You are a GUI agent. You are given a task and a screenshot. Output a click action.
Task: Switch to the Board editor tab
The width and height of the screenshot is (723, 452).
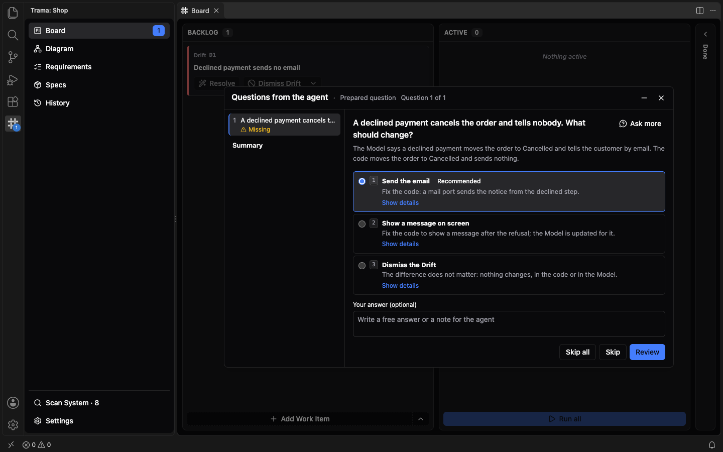point(200,11)
